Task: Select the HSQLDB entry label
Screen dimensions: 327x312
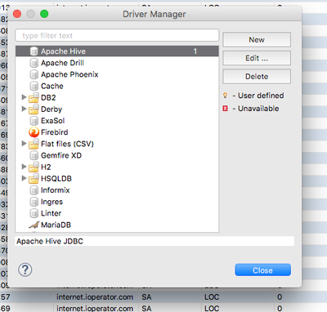Action: point(56,179)
